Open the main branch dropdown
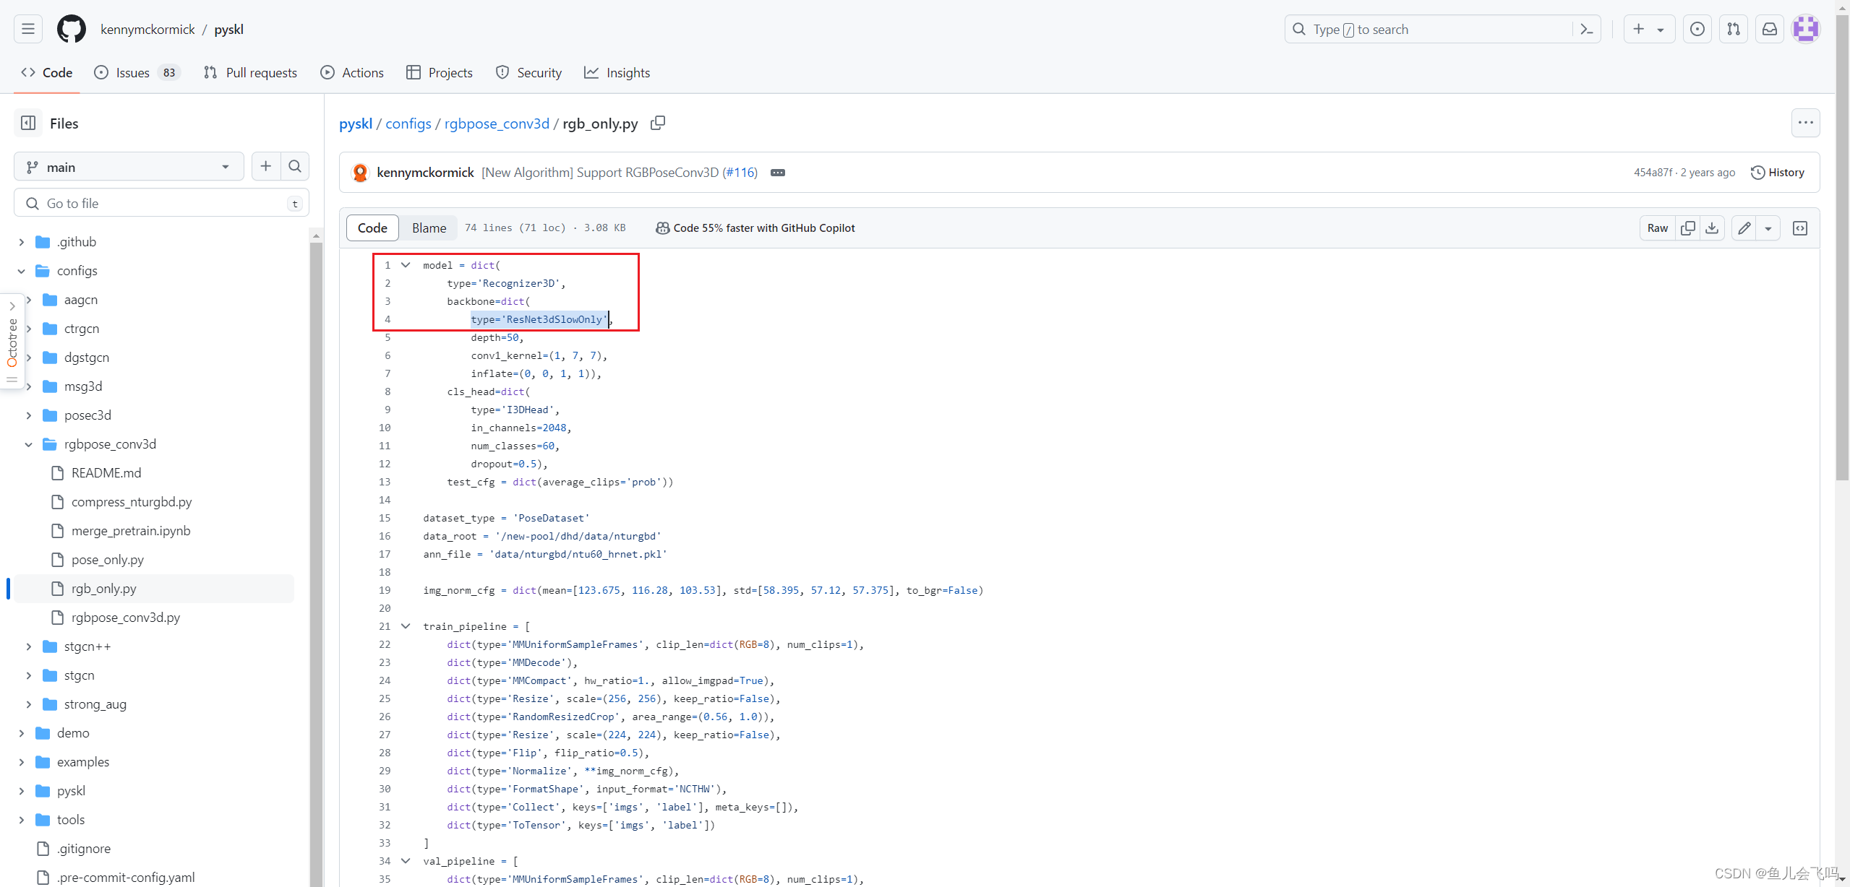The height and width of the screenshot is (887, 1850). point(129,167)
